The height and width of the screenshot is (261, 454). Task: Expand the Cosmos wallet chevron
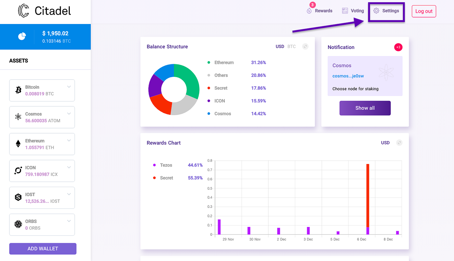[69, 114]
